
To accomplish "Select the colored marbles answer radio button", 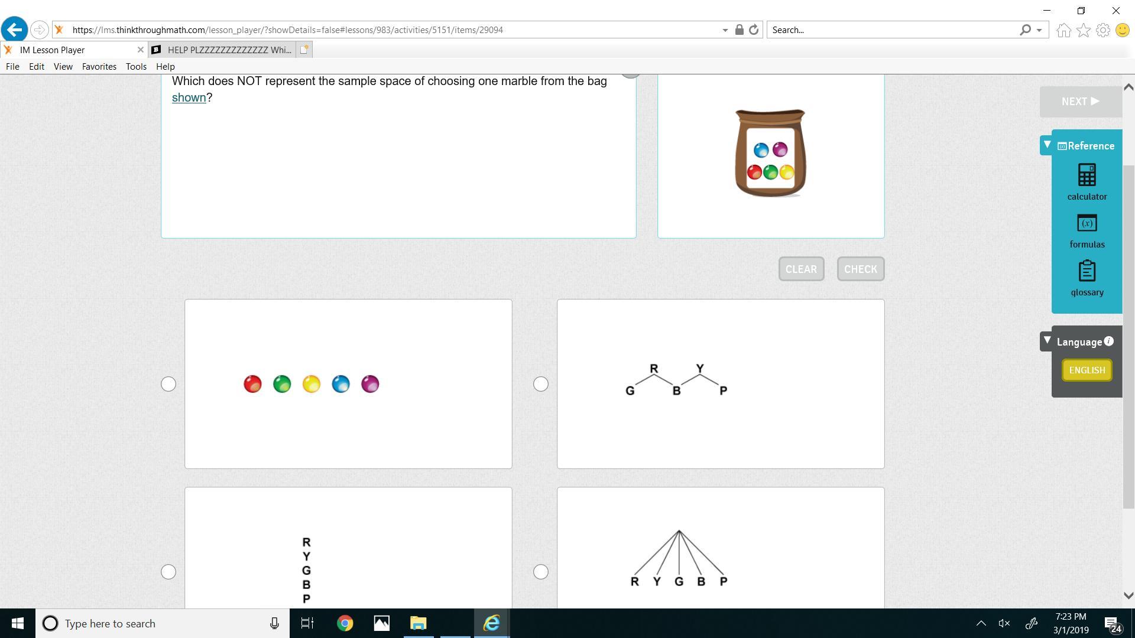I will [x=168, y=384].
